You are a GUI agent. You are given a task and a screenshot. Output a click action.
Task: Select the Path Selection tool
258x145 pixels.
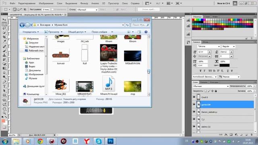click(4, 91)
